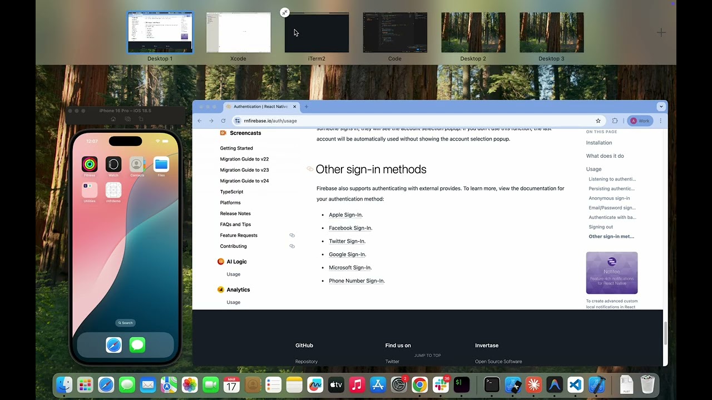
Task: Open FAQs and Tips sidebar page
Action: click(x=235, y=224)
